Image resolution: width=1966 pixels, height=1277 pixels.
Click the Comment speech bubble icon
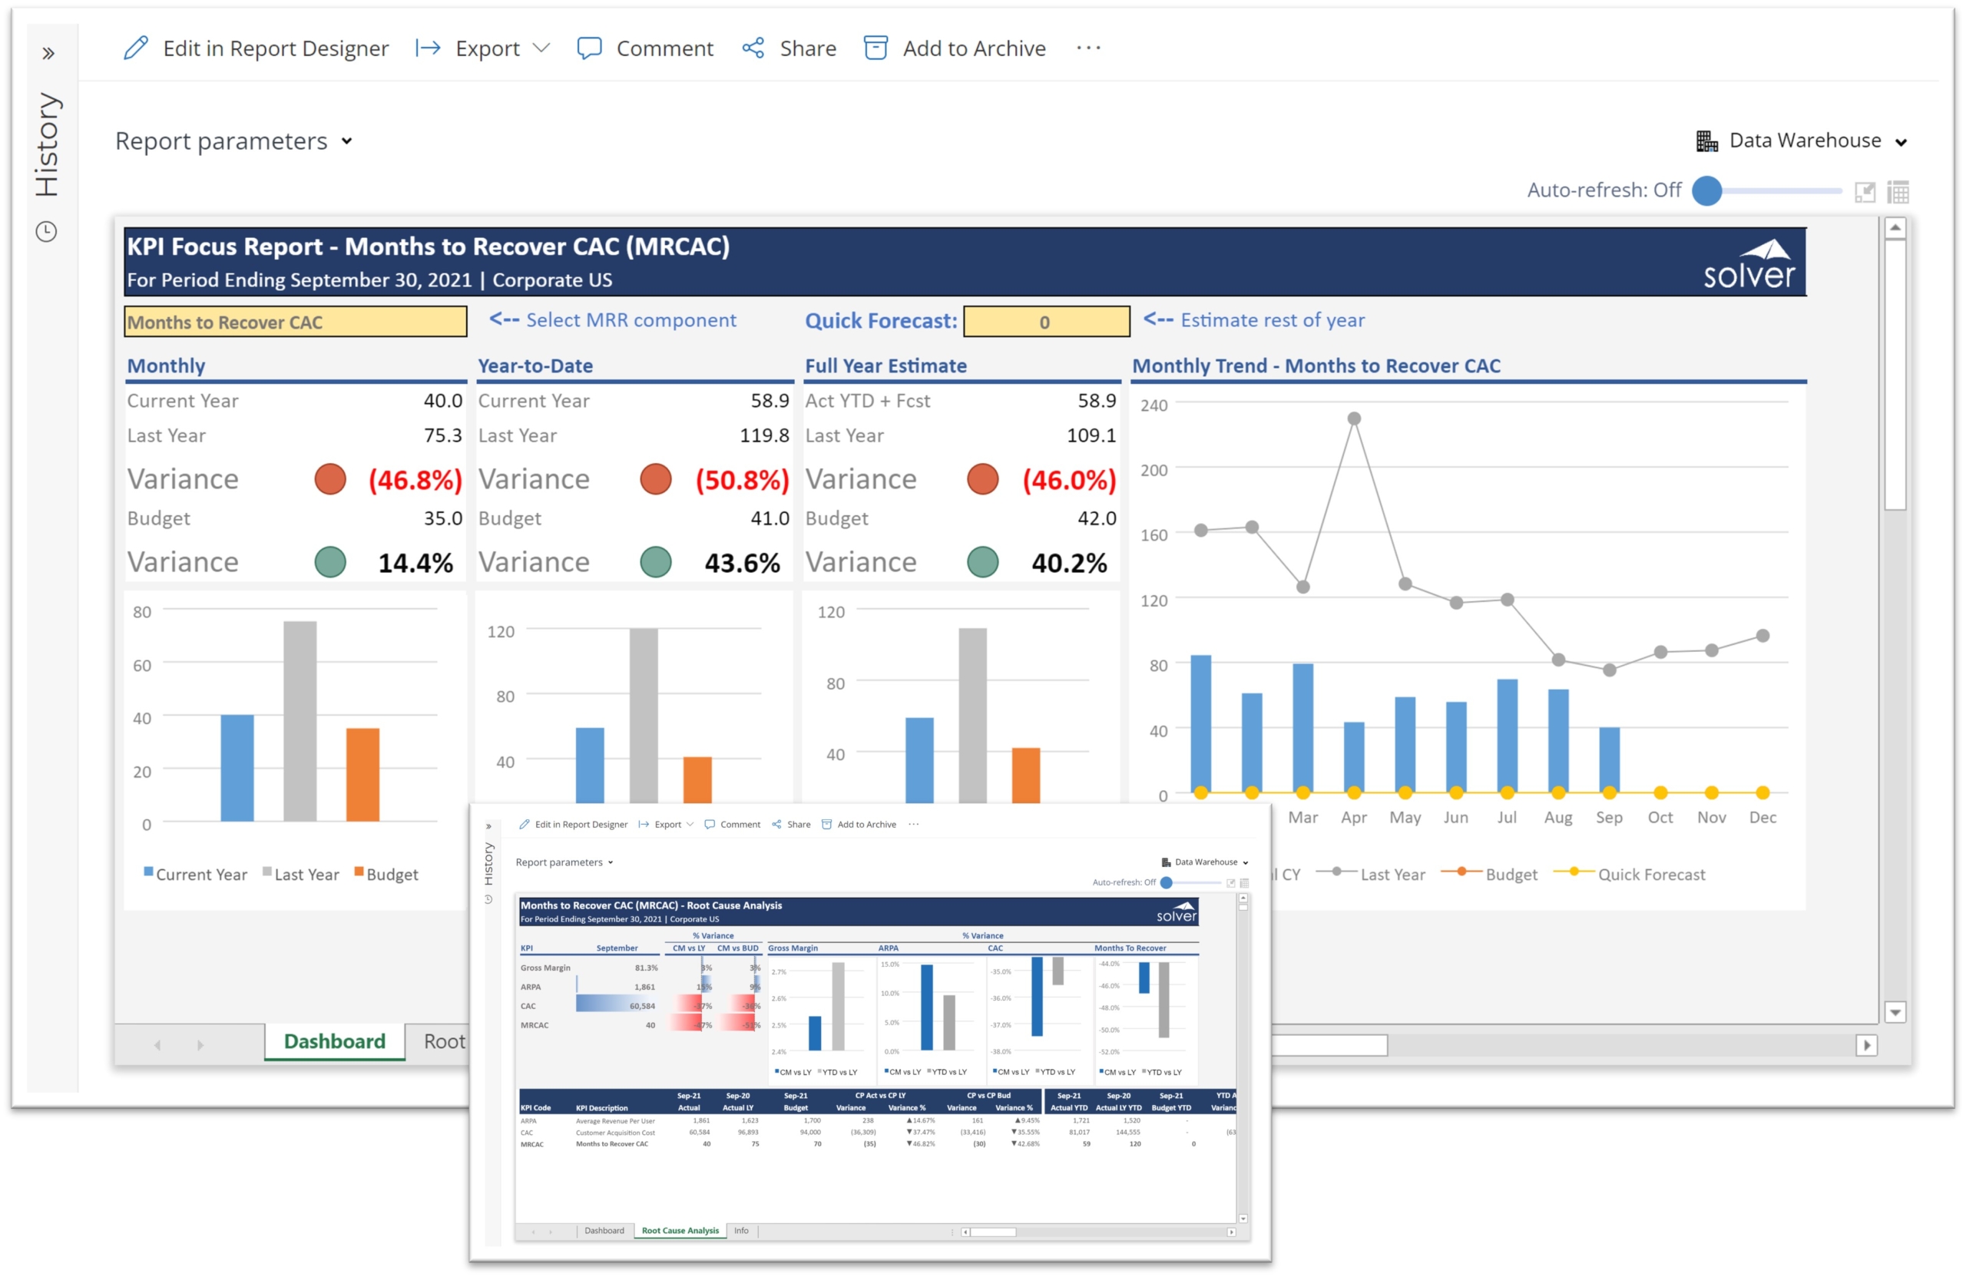[x=589, y=48]
